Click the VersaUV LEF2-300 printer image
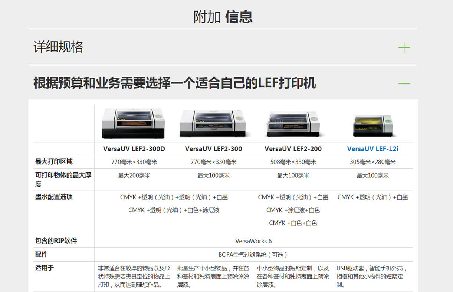Image resolution: width=453 pixels, height=292 pixels. click(213, 124)
